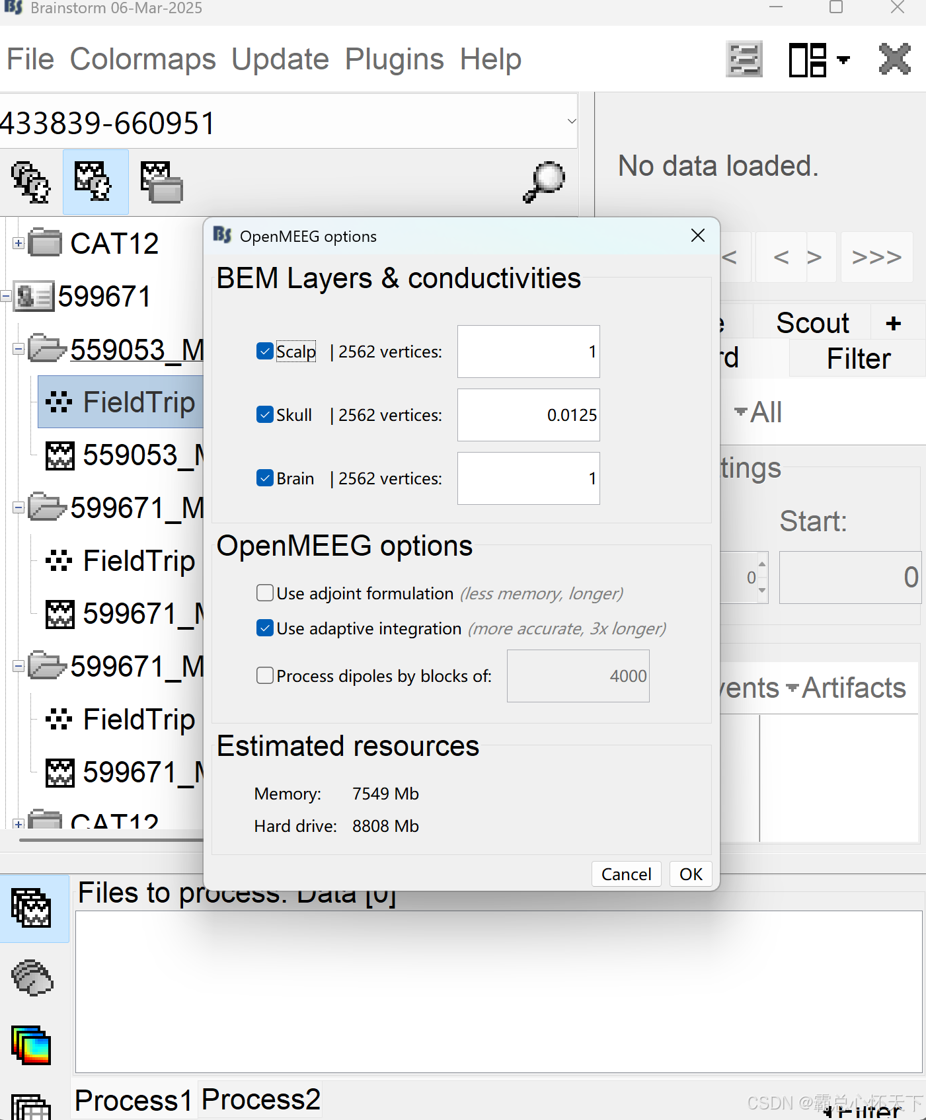The image size is (926, 1120).
Task: Click the magnifier search icon
Action: 544,182
